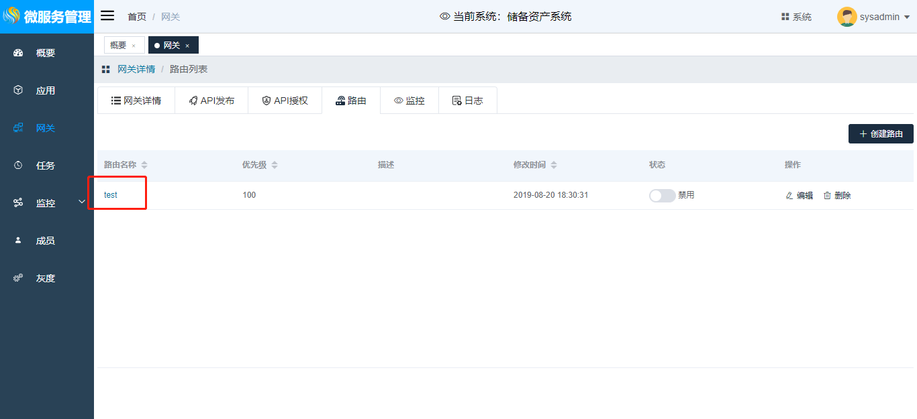Click 首页 in the breadcrumb
917x419 pixels.
(x=137, y=17)
